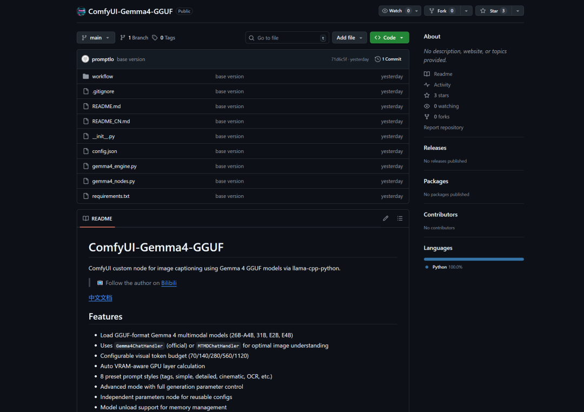584x412 pixels.
Task: Open the Add file dropdown
Action: [349, 38]
